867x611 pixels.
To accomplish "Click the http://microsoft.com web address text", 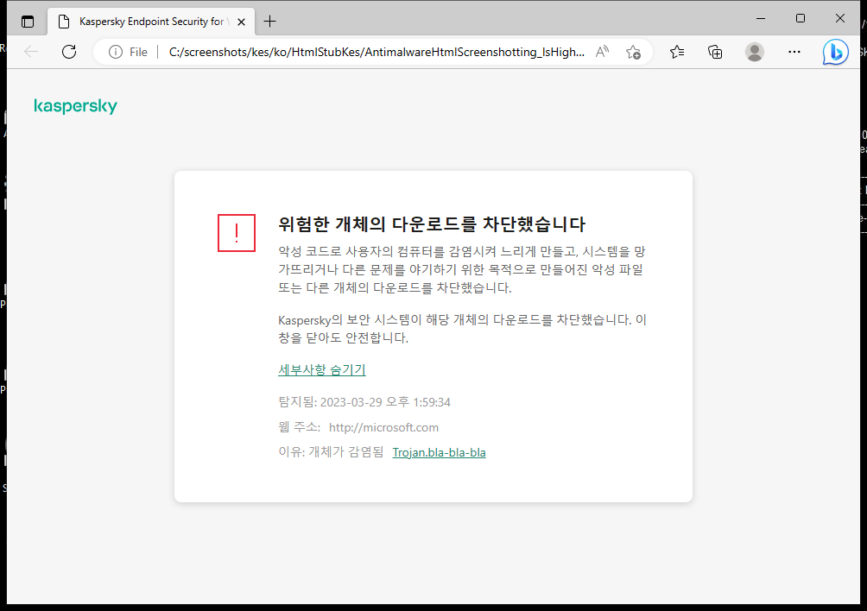I will click(x=383, y=426).
